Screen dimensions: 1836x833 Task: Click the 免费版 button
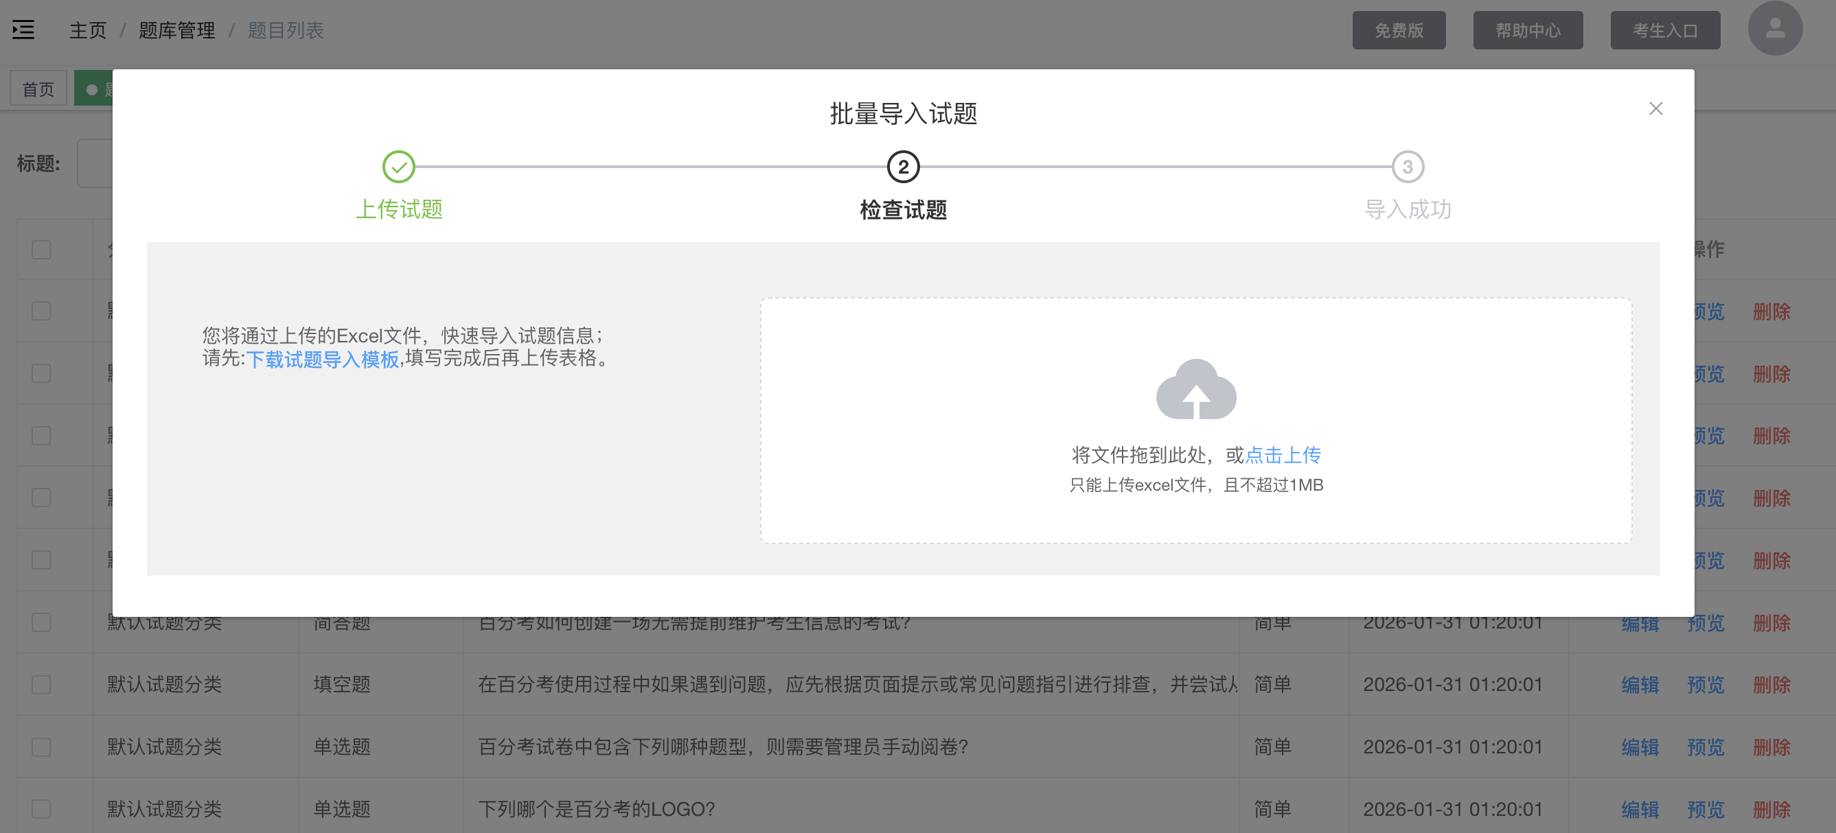(1399, 30)
